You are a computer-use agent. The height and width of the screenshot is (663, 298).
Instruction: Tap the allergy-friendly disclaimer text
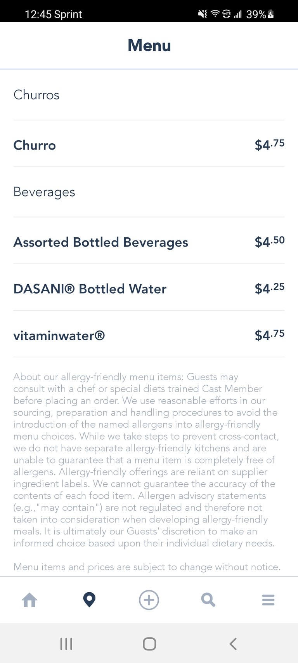click(146, 460)
